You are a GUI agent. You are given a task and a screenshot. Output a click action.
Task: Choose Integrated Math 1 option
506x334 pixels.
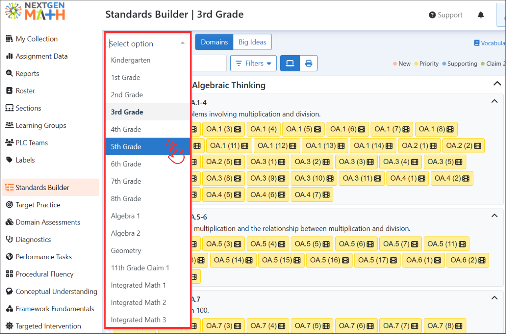coord(148,285)
